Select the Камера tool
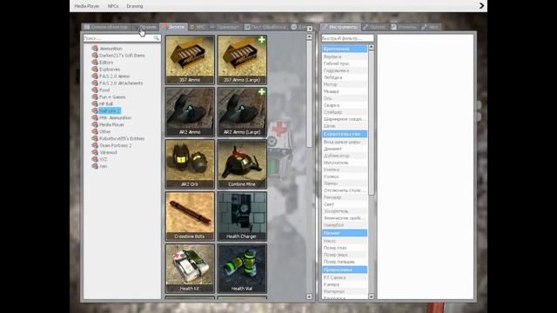 click(345, 284)
